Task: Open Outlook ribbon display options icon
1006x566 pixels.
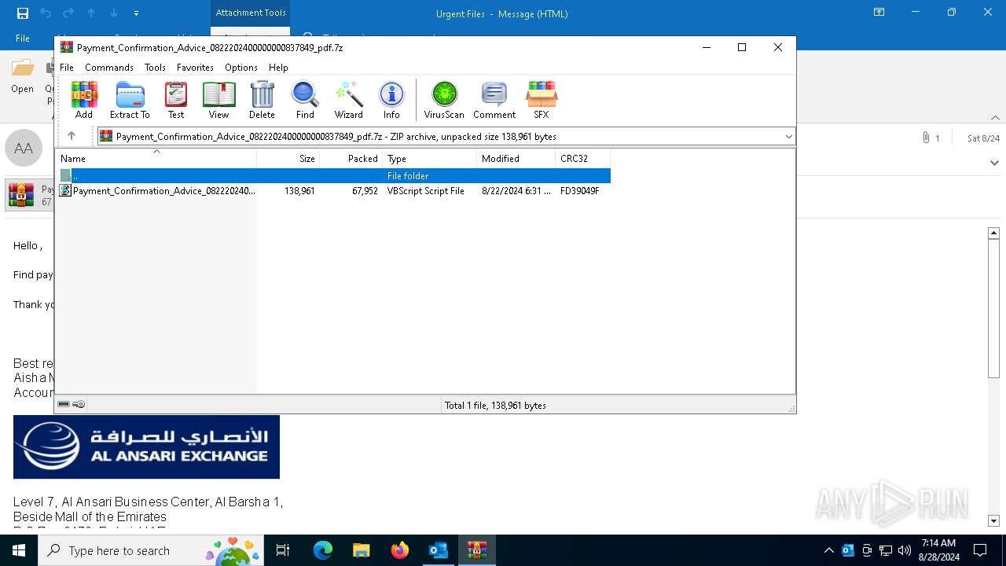Action: 879,13
